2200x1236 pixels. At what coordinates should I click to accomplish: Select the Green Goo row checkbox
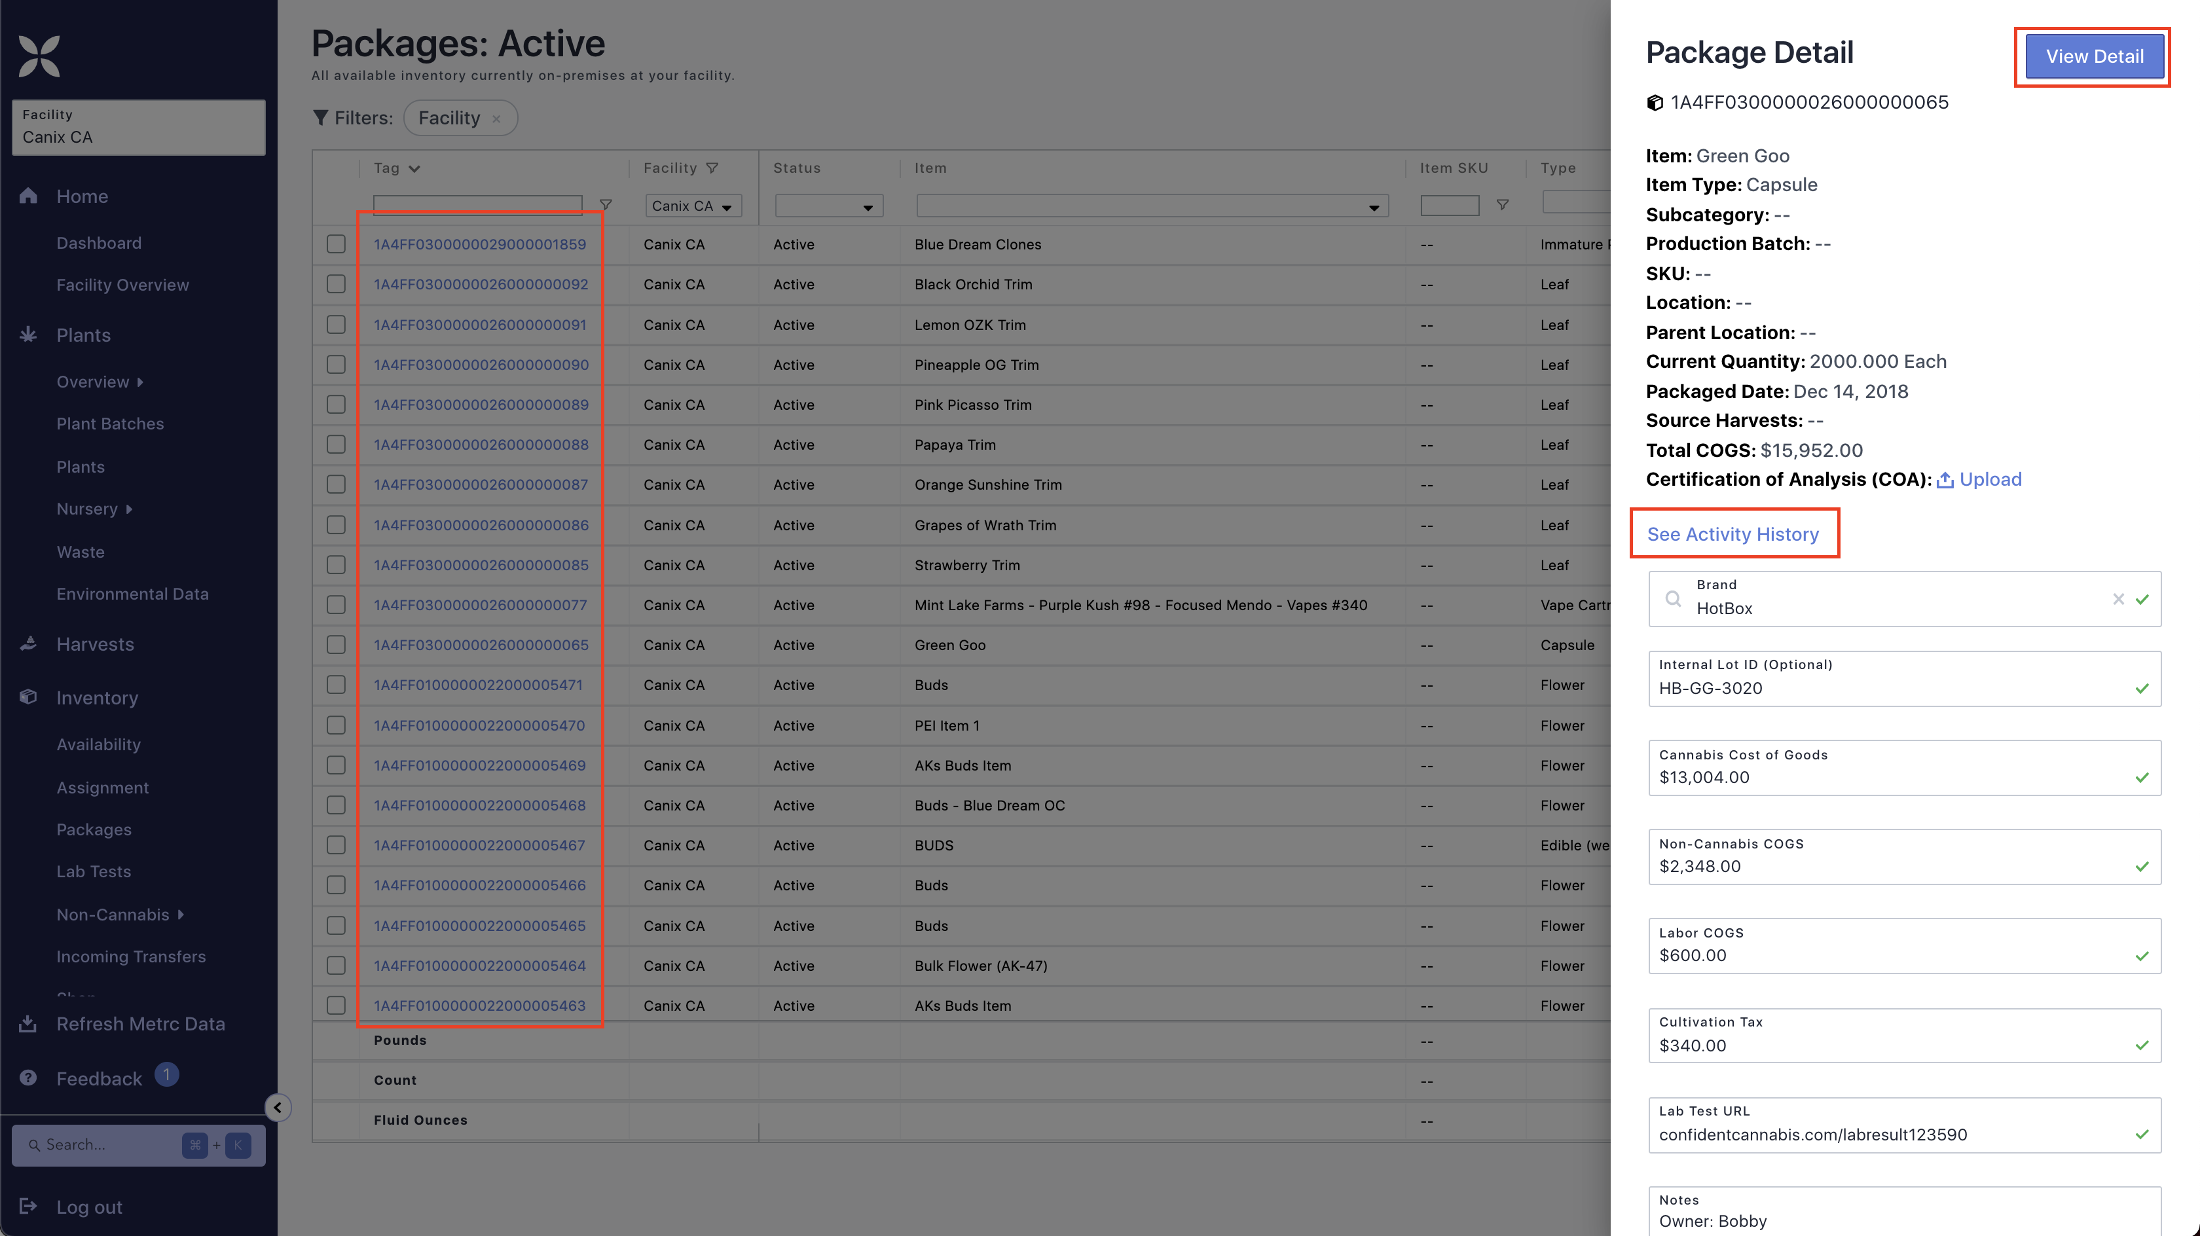(337, 645)
